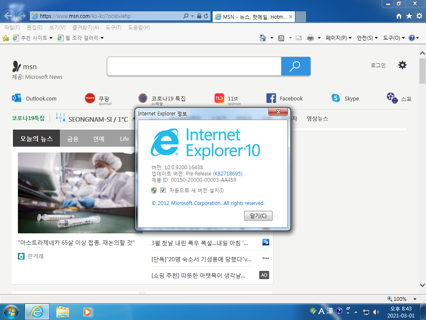
Task: Click the volume speaker icon in tray
Action: pyautogui.click(x=376, y=312)
